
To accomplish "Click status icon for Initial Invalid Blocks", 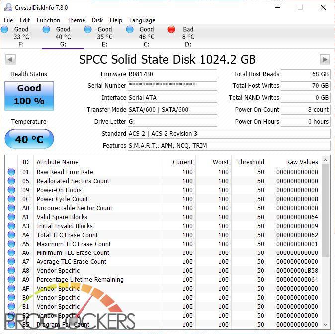I will click(x=11, y=226).
